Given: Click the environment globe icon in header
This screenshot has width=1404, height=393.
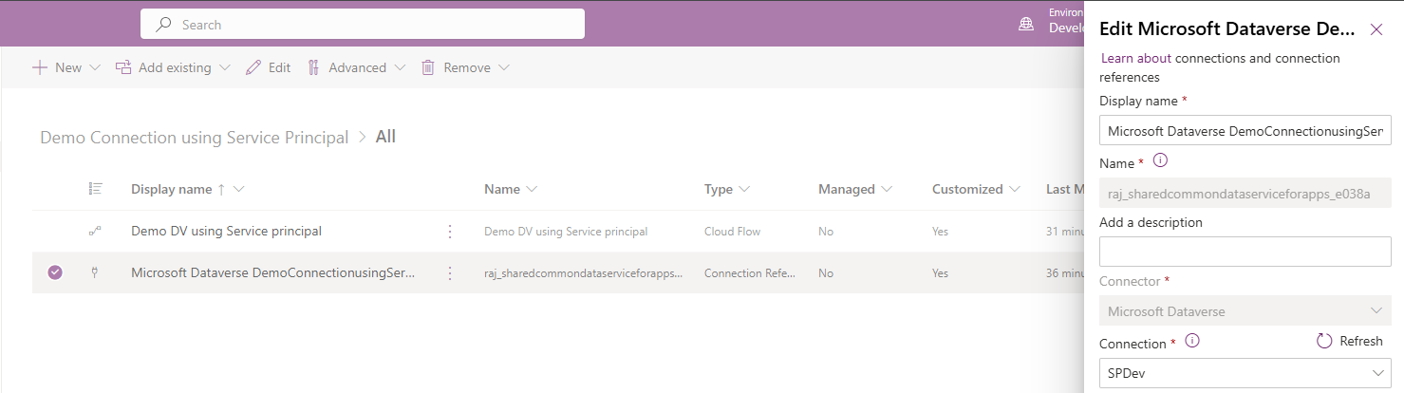Looking at the screenshot, I should [1026, 25].
